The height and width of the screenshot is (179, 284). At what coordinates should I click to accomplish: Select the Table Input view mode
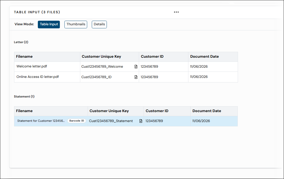point(49,25)
